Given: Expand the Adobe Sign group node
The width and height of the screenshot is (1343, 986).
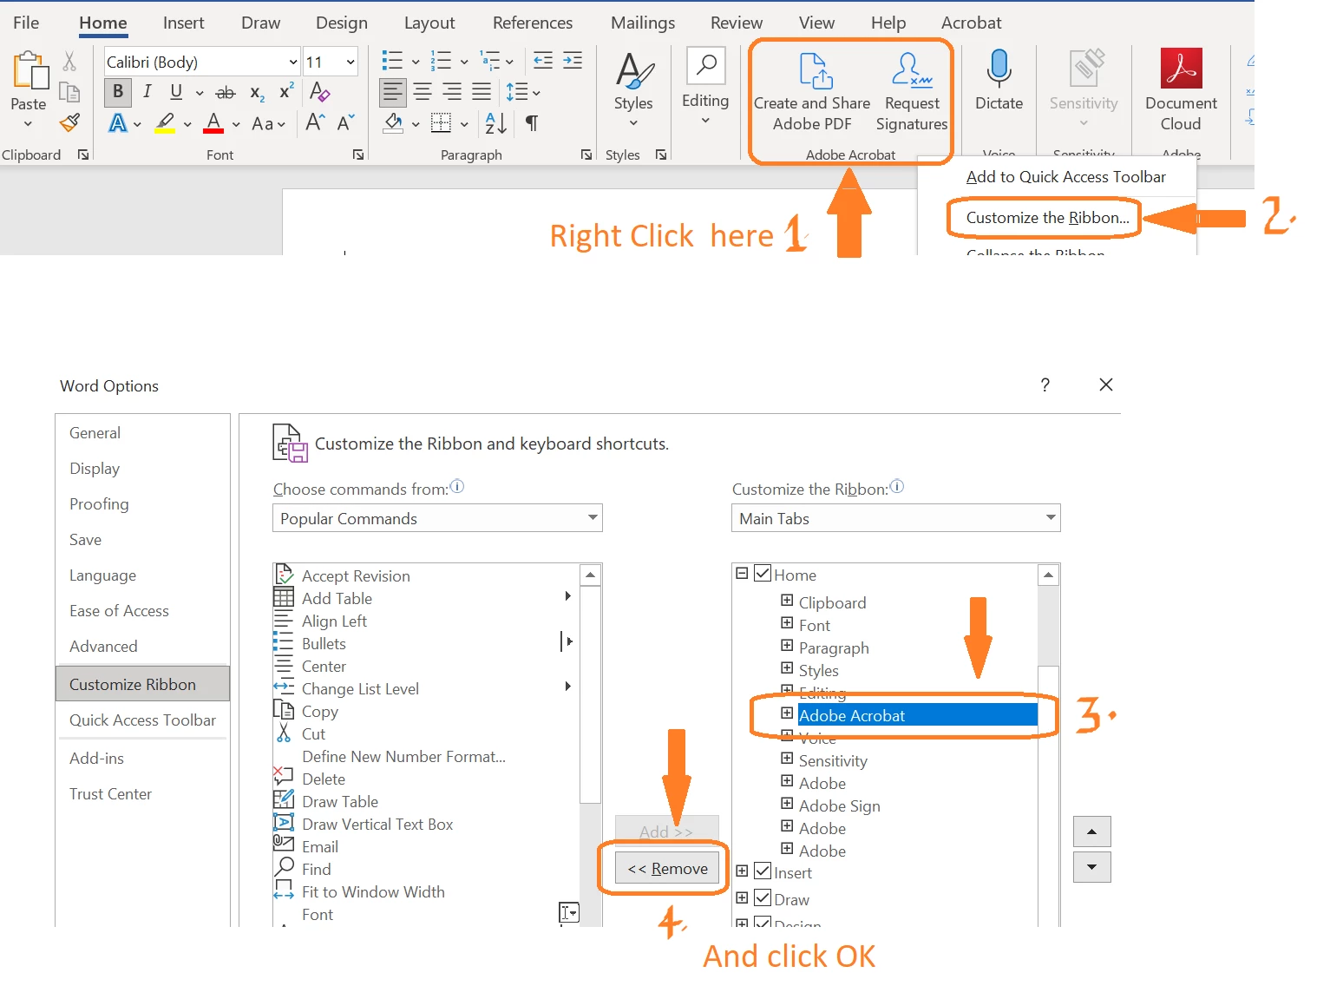Looking at the screenshot, I should coord(787,803).
